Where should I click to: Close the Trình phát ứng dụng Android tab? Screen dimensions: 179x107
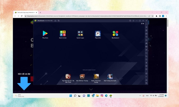click(36, 12)
